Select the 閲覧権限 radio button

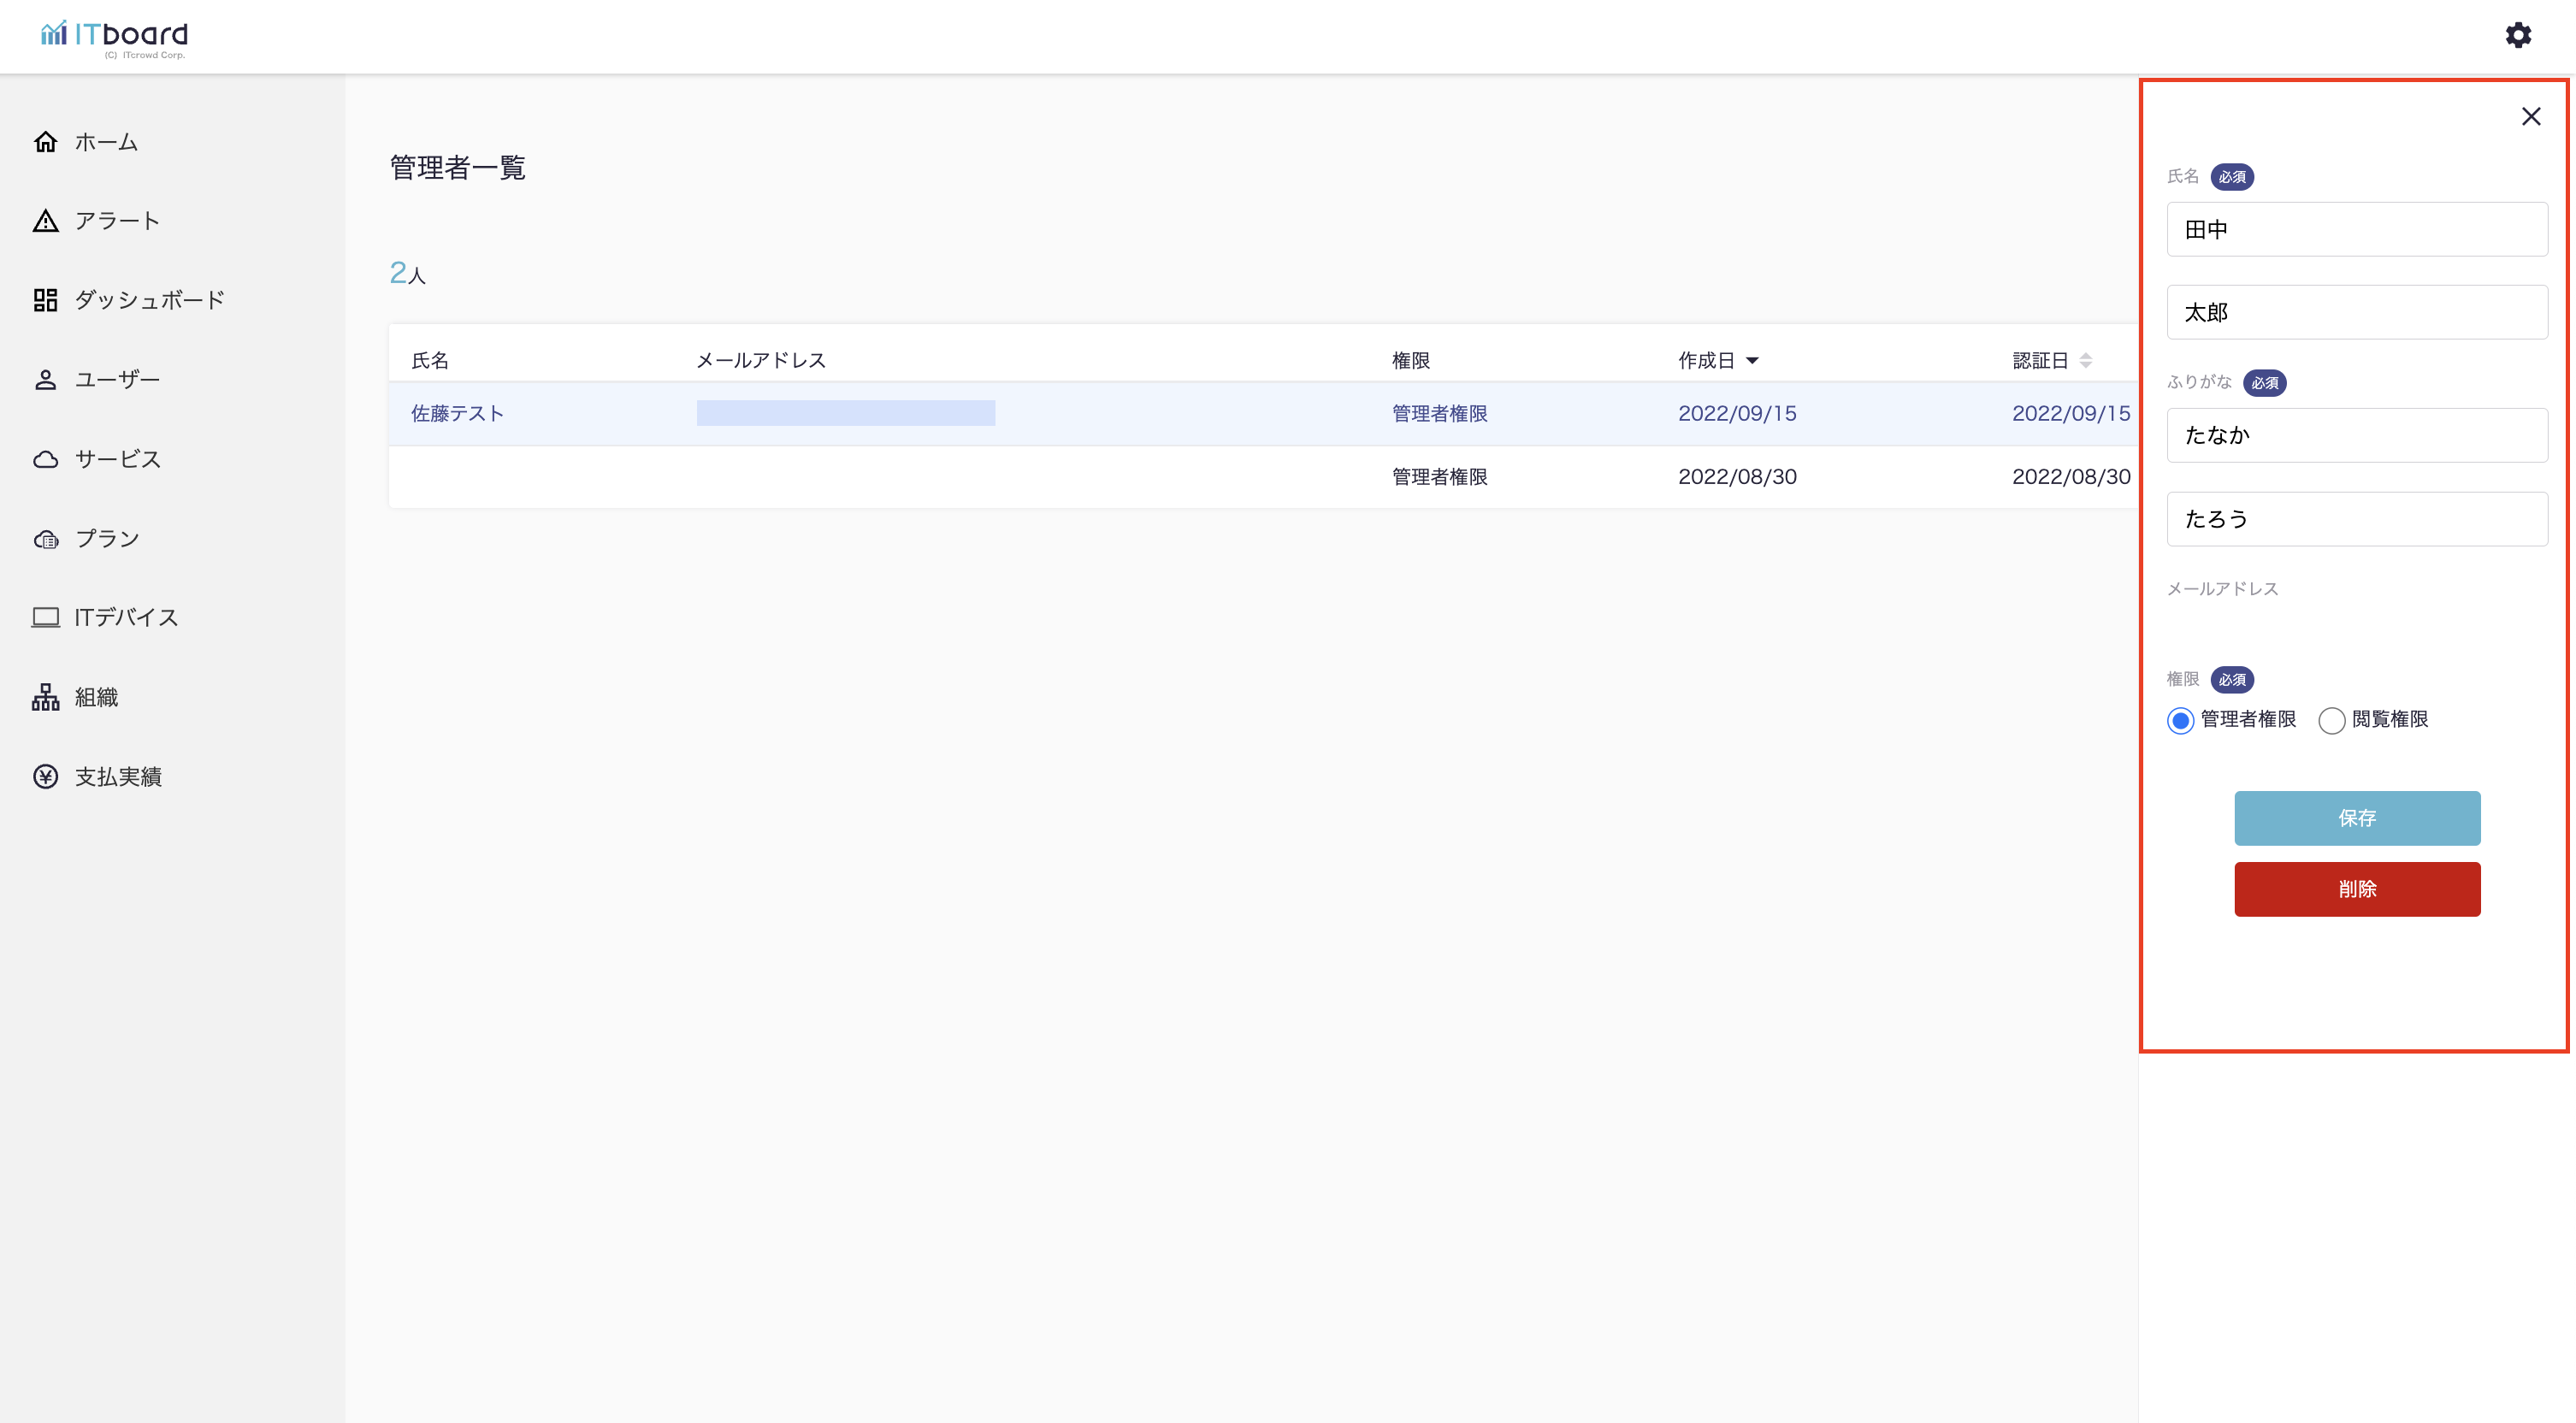pyautogui.click(x=2331, y=720)
